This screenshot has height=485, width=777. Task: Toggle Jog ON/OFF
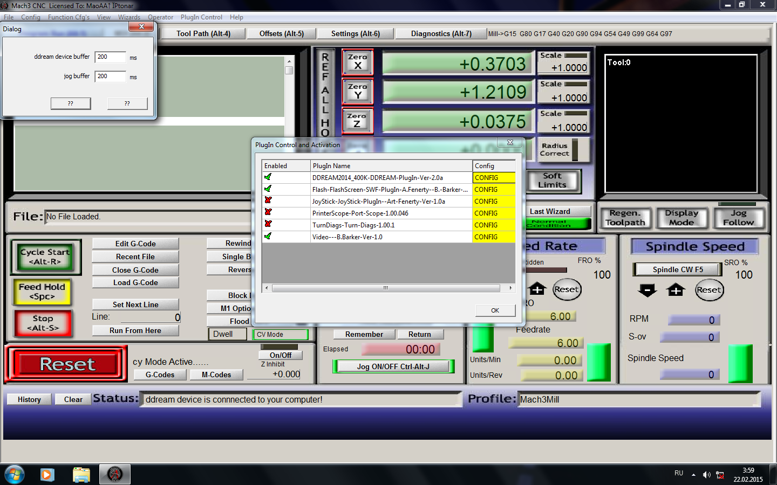click(x=393, y=366)
